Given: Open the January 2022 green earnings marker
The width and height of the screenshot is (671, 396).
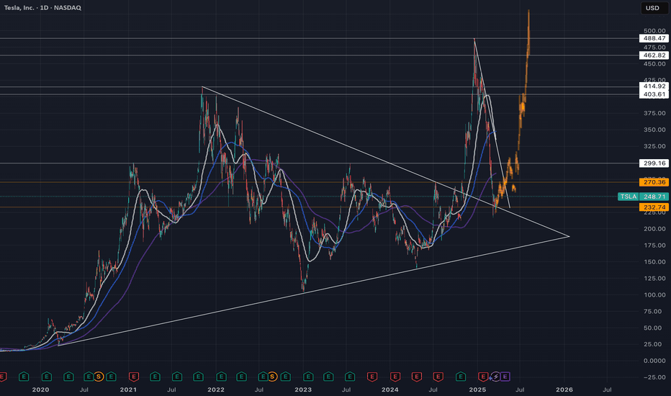Looking at the screenshot, I should tap(221, 377).
